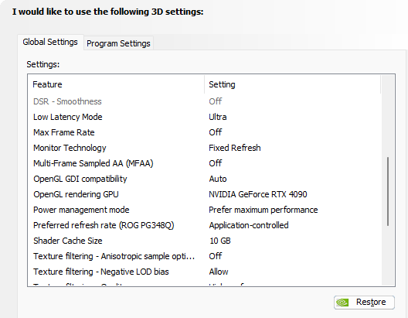Change the Max Frame Rate Off value

[215, 132]
